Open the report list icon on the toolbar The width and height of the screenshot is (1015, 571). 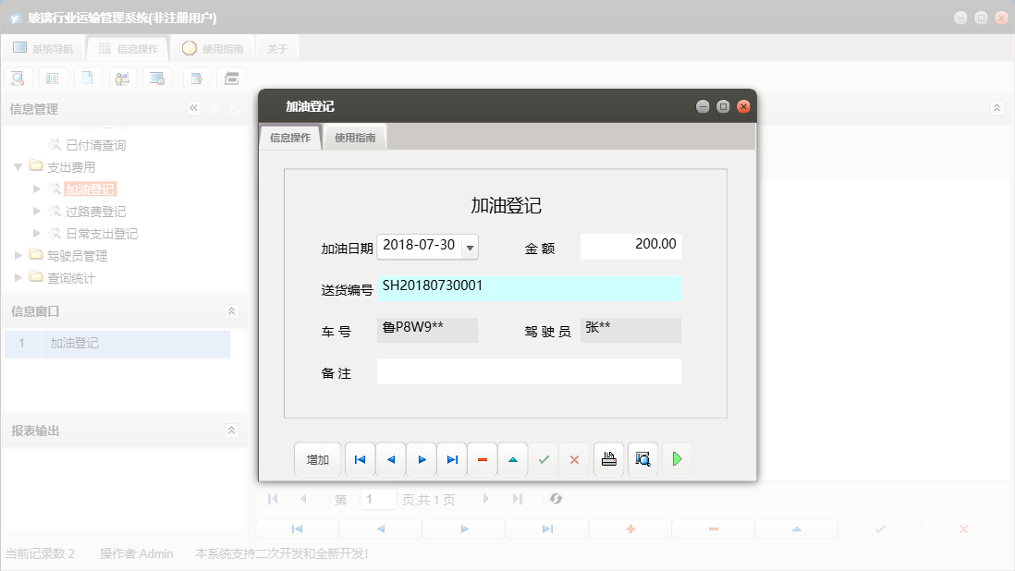pyautogui.click(x=53, y=78)
